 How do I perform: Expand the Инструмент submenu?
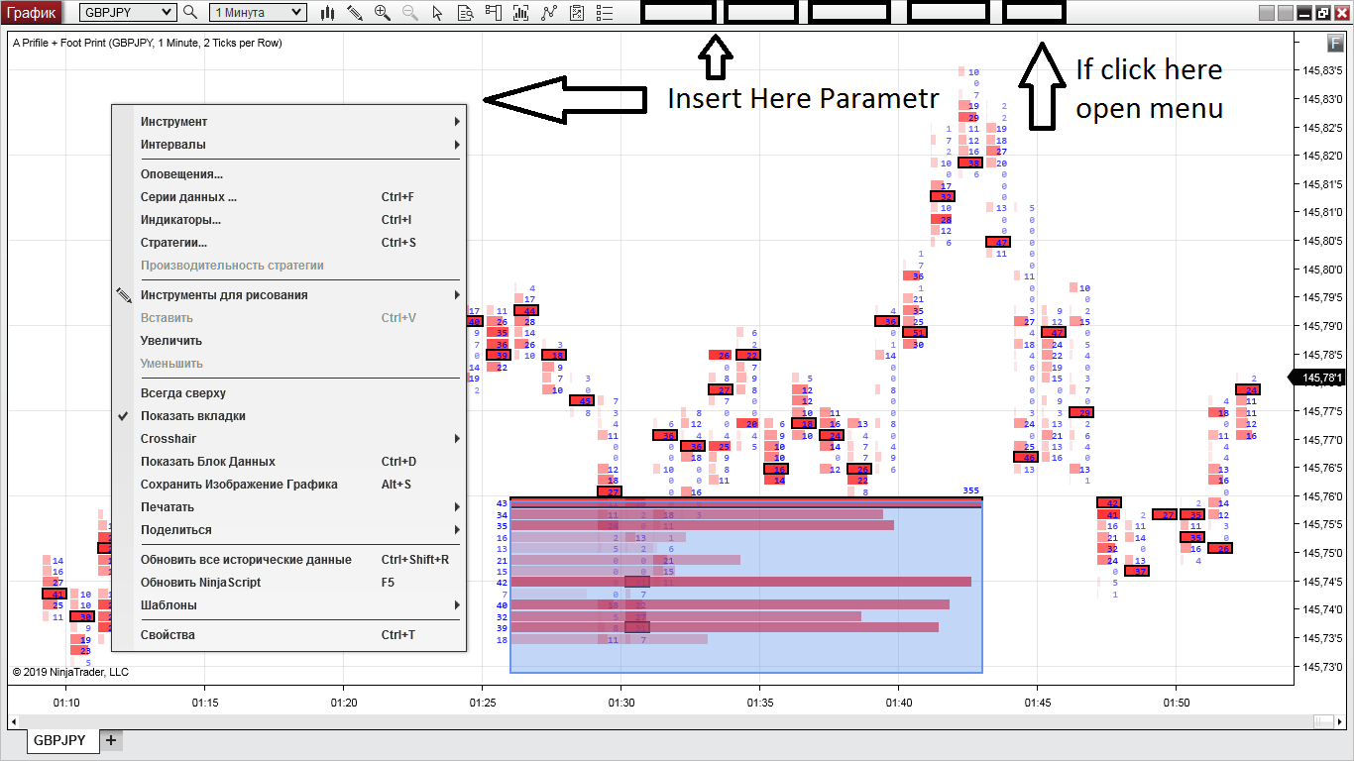coord(288,122)
